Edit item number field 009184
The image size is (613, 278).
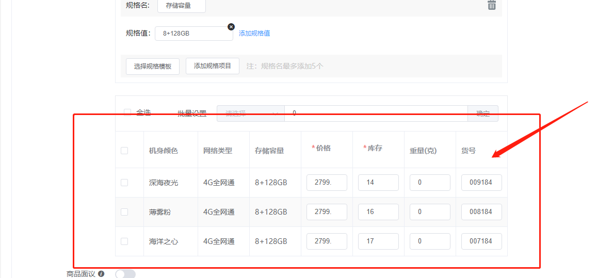(x=481, y=183)
